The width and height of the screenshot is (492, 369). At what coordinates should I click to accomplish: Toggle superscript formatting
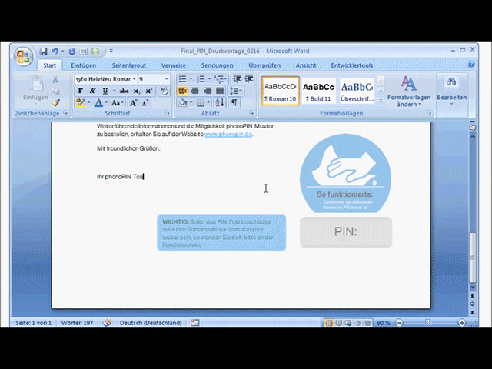coord(148,91)
